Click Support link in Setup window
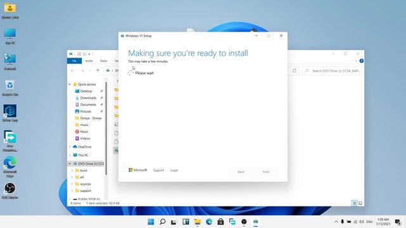The width and height of the screenshot is (406, 228). coord(159,170)
